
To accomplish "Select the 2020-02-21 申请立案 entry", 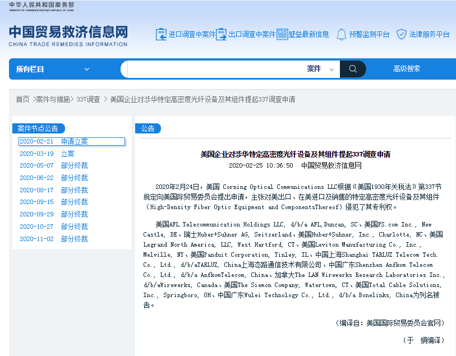I will [x=72, y=141].
